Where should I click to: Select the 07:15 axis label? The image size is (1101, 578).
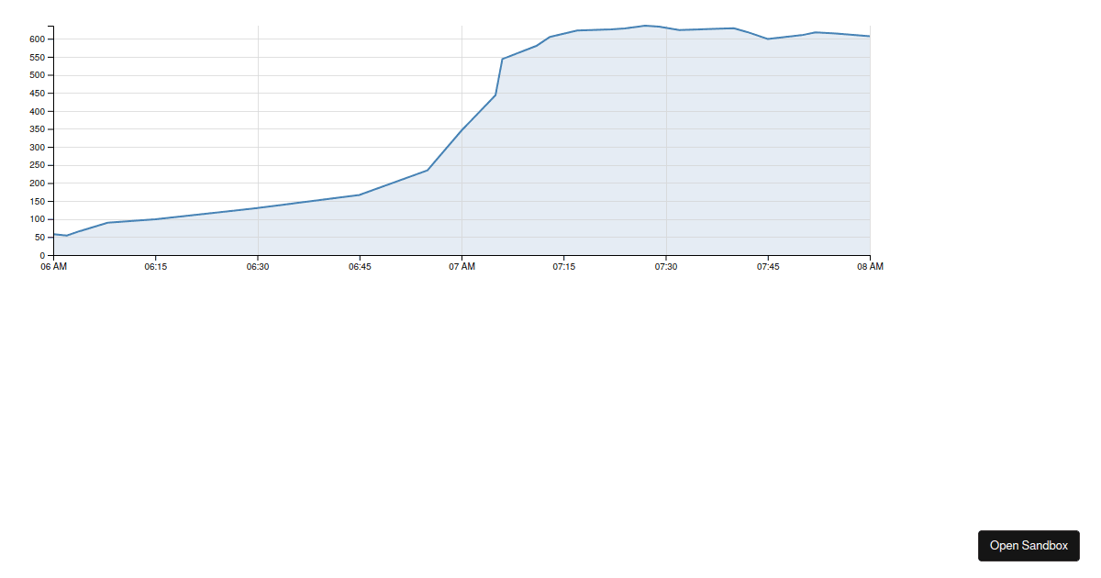point(563,267)
